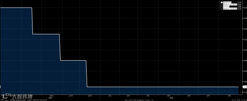The image size is (247, 101).
Task: Click the left-edge last price arrow marker
Action: tap(1, 87)
